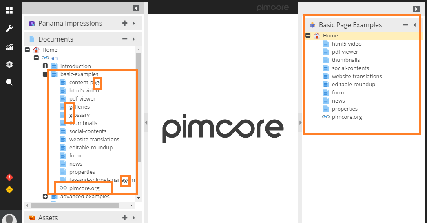The height and width of the screenshot is (223, 427).
Task: Click the grid dashboard icon in sidebar
Action: (x=9, y=11)
